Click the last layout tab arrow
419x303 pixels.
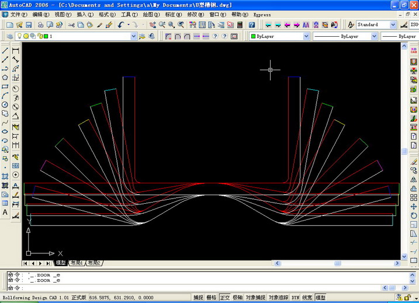pos(48,263)
